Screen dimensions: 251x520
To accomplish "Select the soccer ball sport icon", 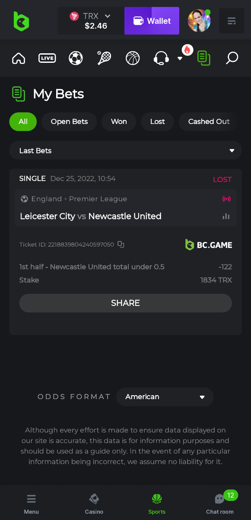I will pyautogui.click(x=76, y=58).
